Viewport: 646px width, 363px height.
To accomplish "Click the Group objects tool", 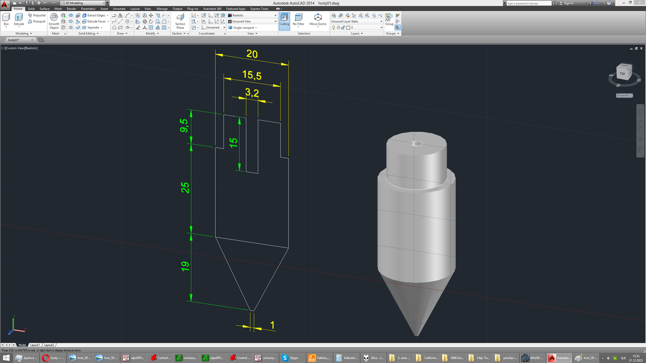I will click(x=389, y=20).
